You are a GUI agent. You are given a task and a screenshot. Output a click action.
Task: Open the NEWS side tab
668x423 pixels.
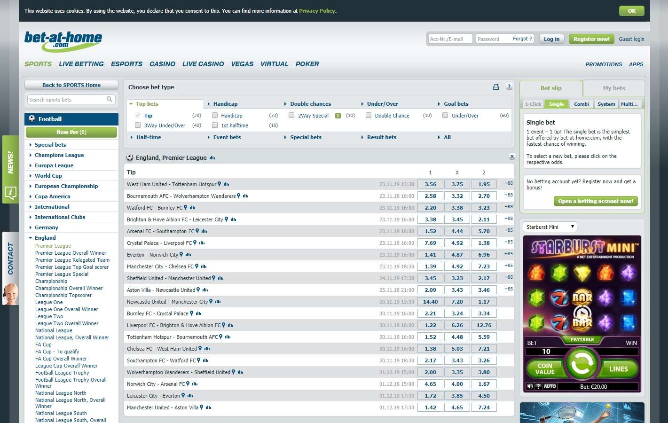tap(10, 162)
